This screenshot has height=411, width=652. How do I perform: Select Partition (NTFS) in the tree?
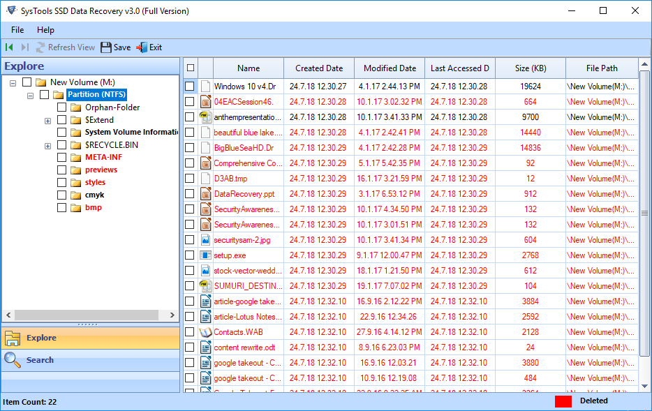[x=96, y=94]
